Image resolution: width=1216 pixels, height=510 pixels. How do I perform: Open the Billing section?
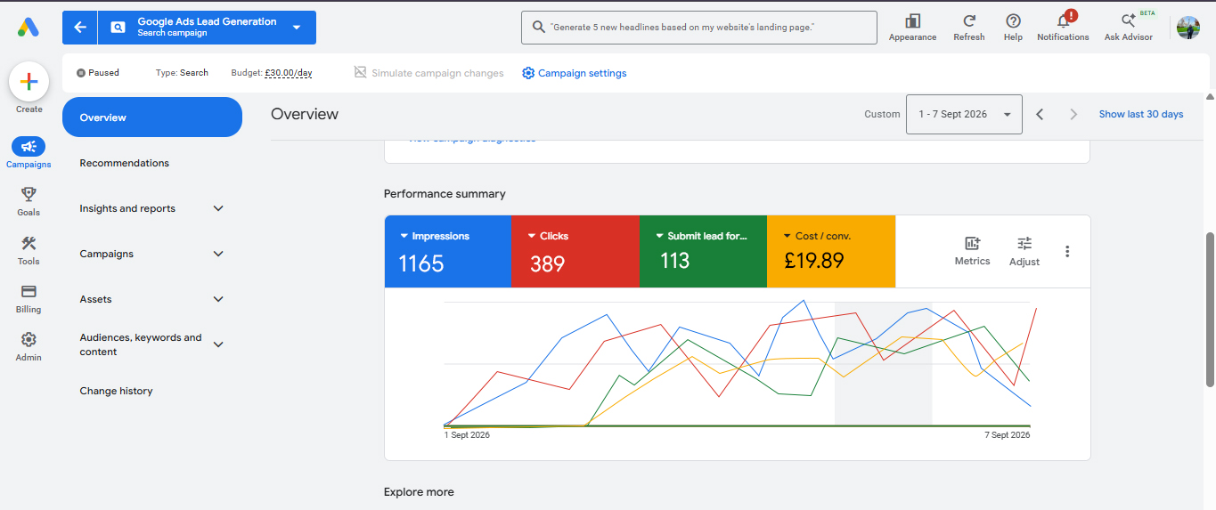tap(29, 298)
